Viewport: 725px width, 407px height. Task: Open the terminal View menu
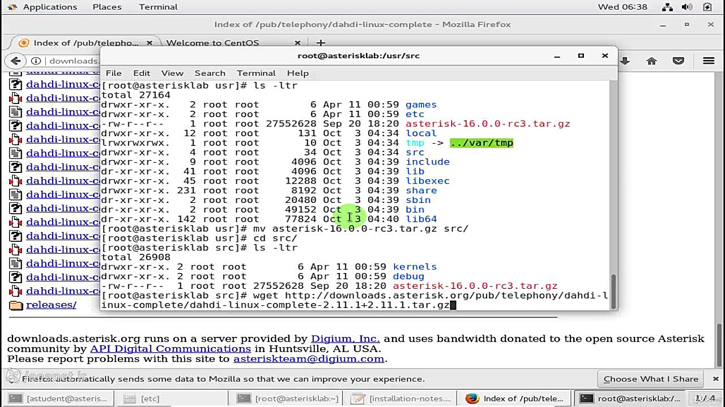point(172,73)
